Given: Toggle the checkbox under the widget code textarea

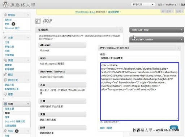Looking at the screenshot, I should pos(102,122).
